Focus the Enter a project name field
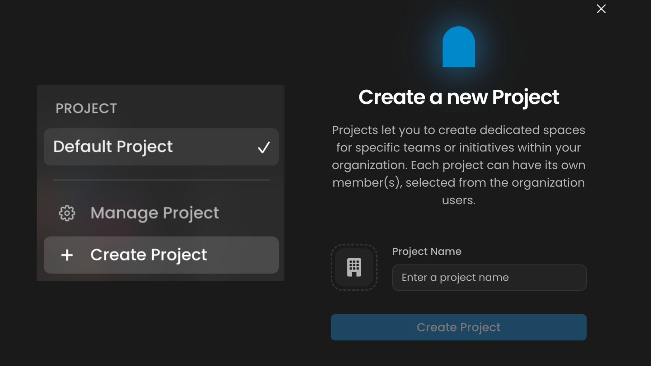 pos(489,278)
